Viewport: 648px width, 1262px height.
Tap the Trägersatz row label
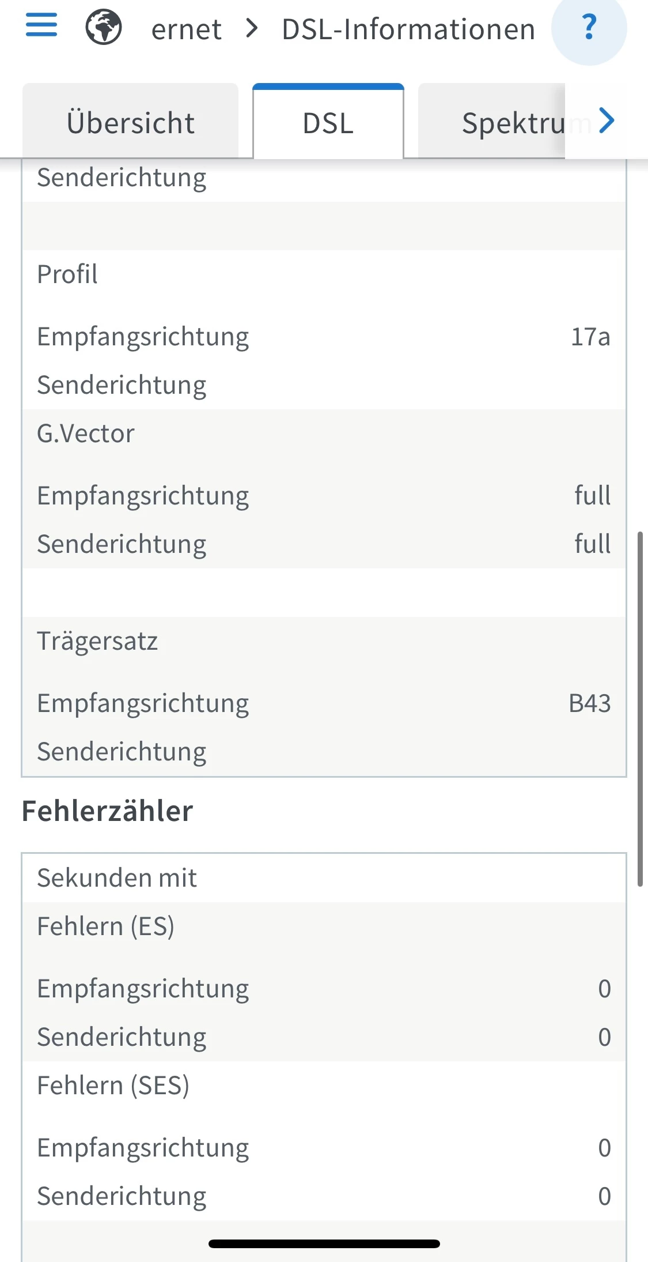pyautogui.click(x=97, y=641)
